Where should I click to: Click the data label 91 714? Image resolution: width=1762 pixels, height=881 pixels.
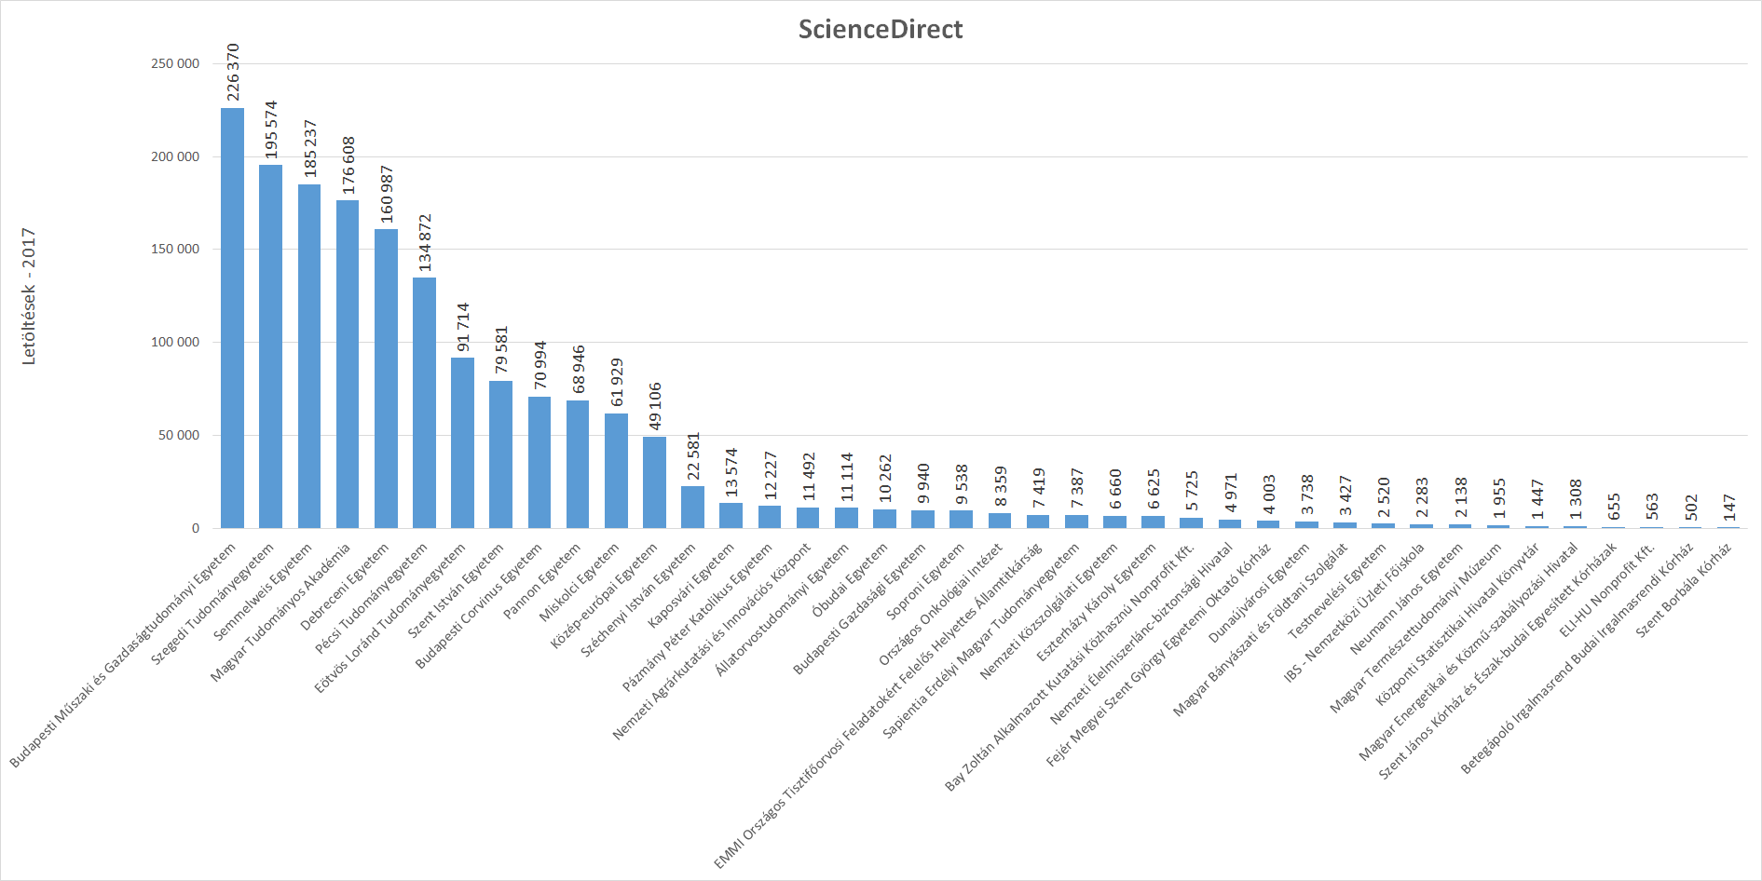tap(463, 328)
